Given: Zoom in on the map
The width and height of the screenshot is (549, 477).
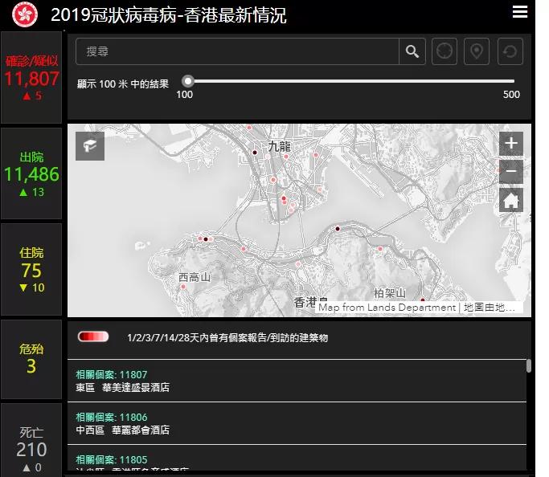Looking at the screenshot, I should point(511,144).
